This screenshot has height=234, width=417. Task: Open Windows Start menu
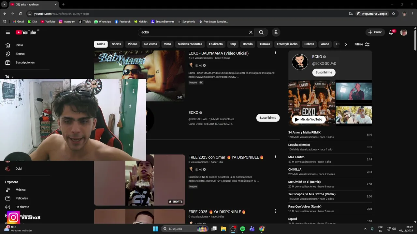pos(156,229)
